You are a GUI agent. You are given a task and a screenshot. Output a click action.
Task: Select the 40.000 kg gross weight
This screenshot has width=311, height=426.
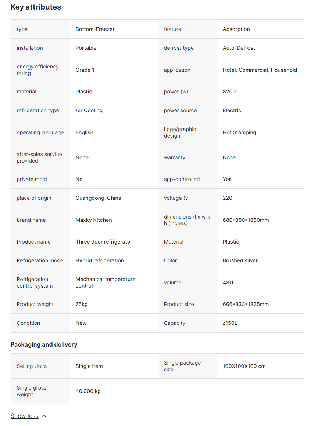point(88,391)
